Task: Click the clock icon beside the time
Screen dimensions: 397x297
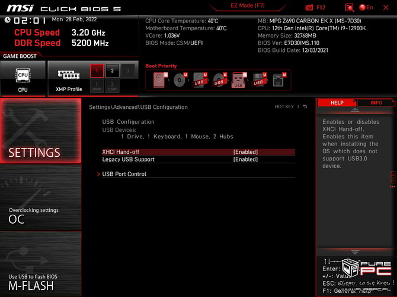Action: [x=7, y=20]
